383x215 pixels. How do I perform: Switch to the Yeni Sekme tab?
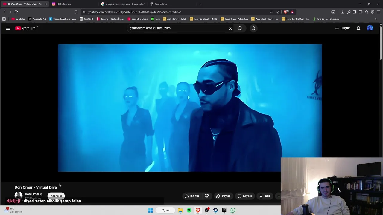172,4
